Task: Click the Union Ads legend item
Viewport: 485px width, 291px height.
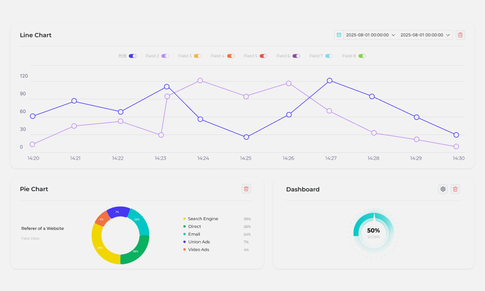Action: [x=198, y=242]
